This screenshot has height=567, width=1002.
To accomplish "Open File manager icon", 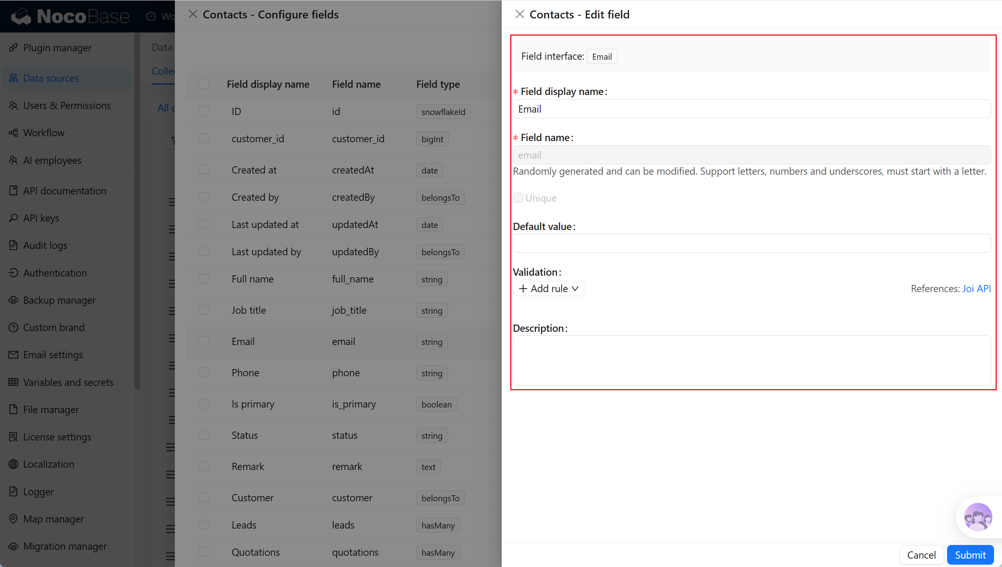I will tap(13, 410).
